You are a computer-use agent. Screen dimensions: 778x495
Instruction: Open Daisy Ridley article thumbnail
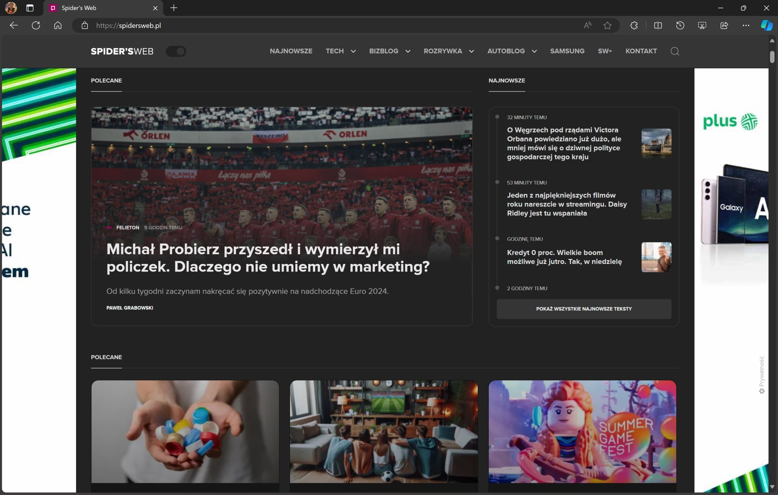click(x=656, y=204)
